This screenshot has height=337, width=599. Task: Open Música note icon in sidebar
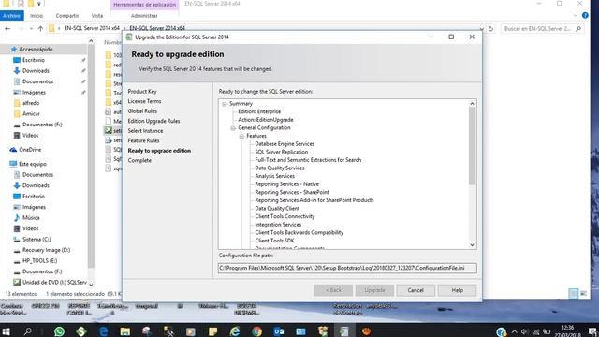[x=17, y=218]
